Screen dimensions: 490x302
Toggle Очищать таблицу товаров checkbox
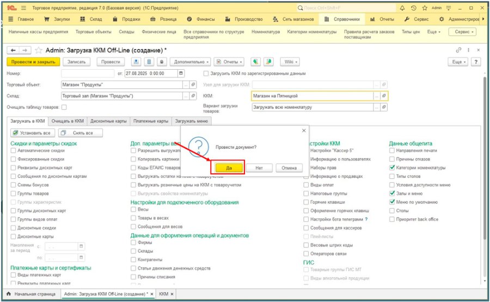click(64, 107)
